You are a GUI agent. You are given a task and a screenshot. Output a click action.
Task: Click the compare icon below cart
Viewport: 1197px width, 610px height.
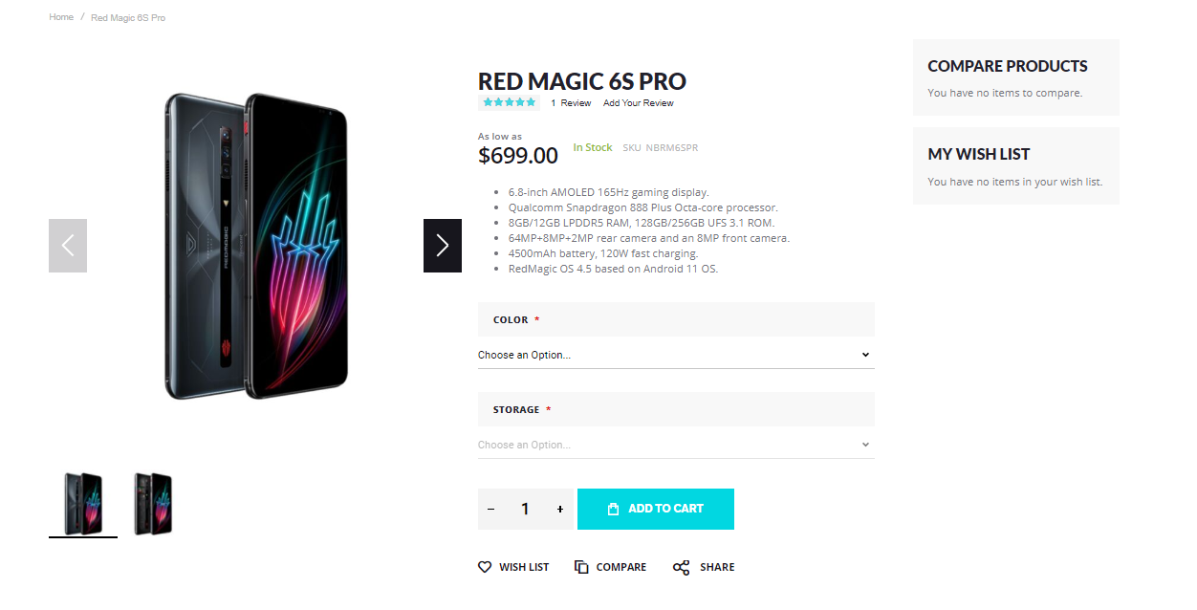pos(581,567)
